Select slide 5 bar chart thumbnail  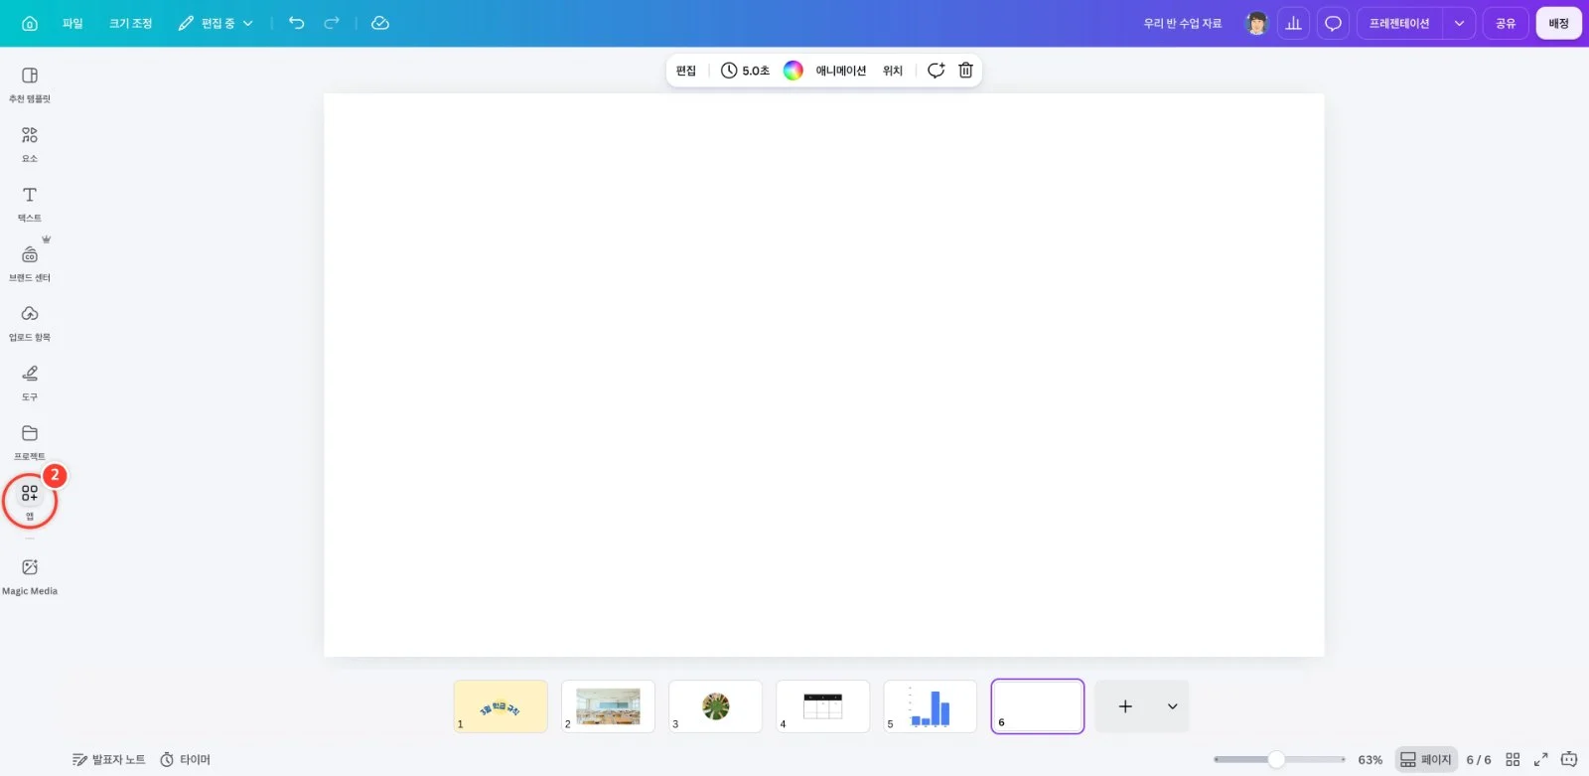click(x=930, y=706)
